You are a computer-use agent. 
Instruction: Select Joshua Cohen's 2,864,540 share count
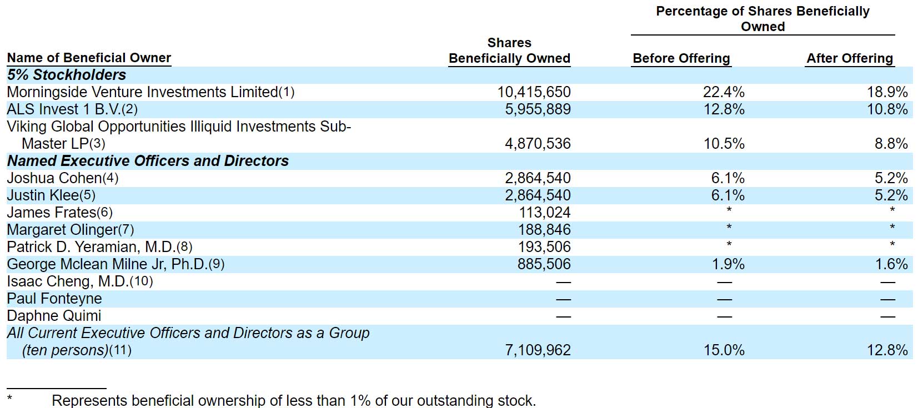click(538, 178)
